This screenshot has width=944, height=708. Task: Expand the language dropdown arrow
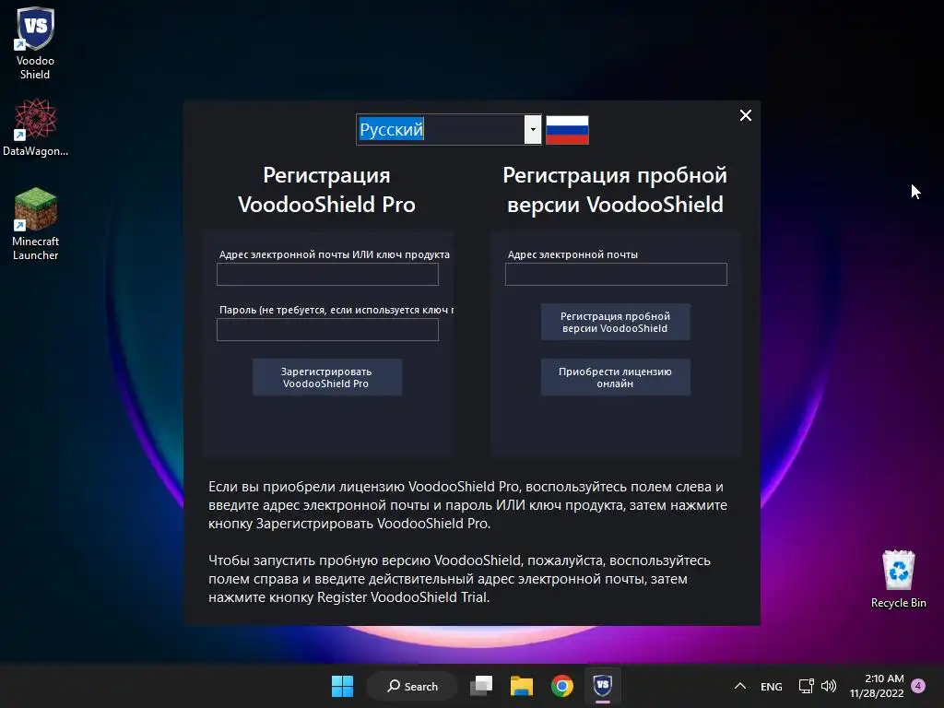[x=533, y=129]
